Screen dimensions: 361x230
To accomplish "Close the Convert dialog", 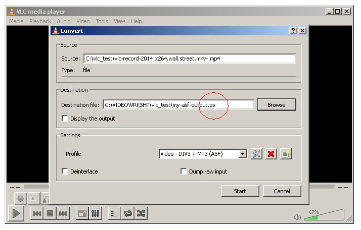I will pyautogui.click(x=302, y=31).
